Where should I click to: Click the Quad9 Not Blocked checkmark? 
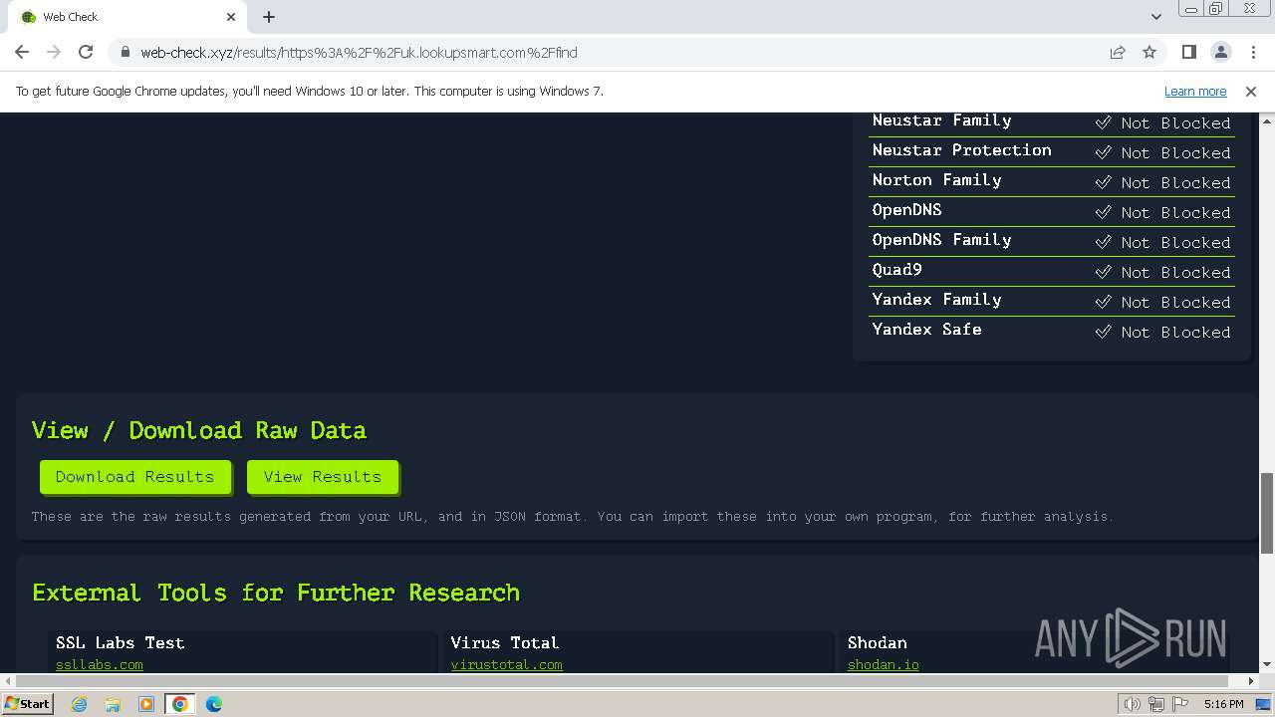pos(1103,272)
